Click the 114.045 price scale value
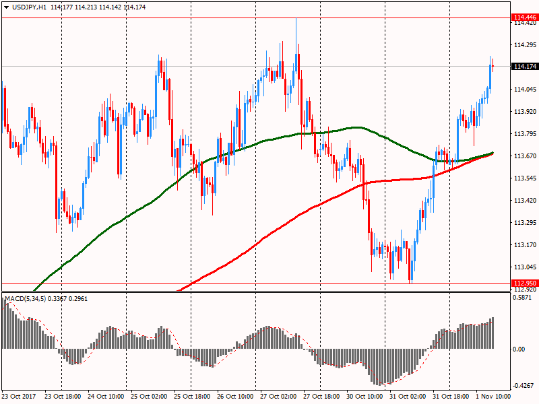 click(525, 90)
